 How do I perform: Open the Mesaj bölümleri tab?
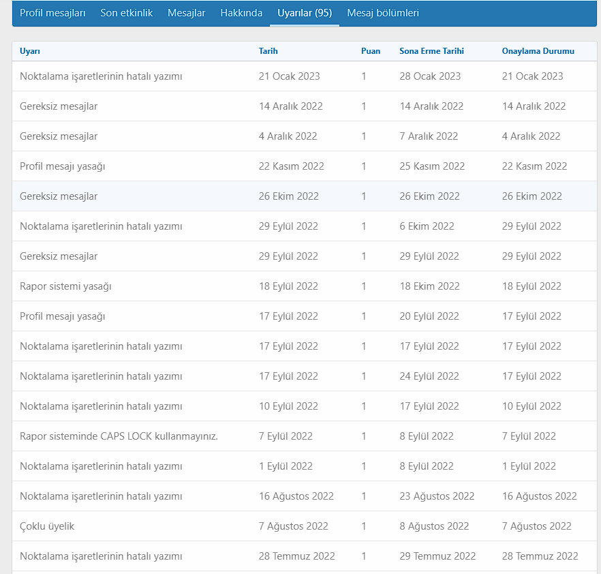(383, 13)
